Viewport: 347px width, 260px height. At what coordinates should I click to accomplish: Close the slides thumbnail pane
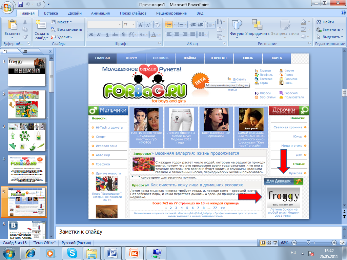[x=50, y=51]
